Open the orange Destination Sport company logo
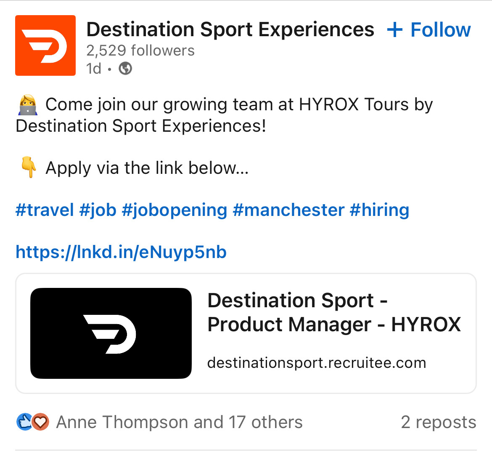Screen dimensions: 492x455 pos(45,45)
